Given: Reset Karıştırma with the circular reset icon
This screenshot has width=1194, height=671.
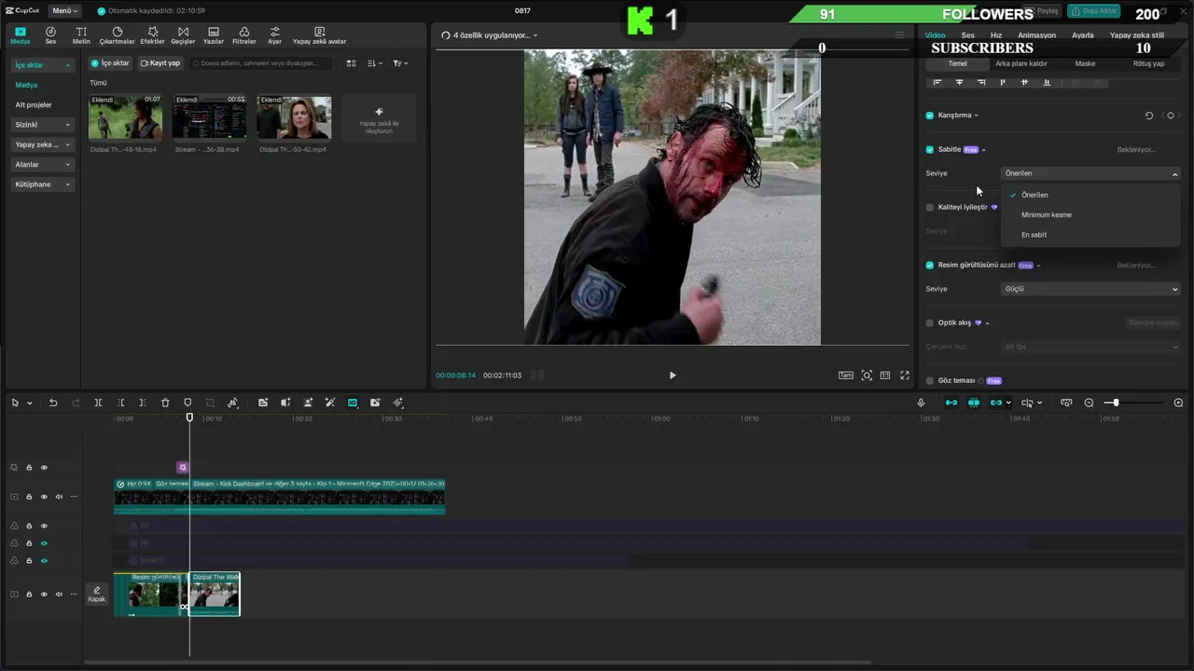Looking at the screenshot, I should coord(1149,116).
